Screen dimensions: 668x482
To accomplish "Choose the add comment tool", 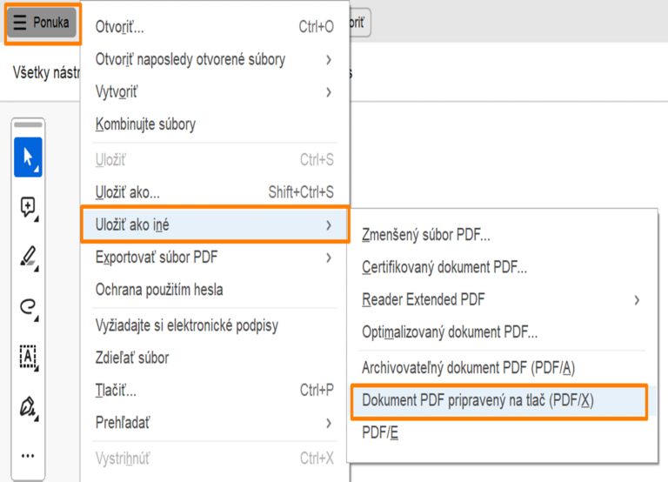I will point(28,207).
